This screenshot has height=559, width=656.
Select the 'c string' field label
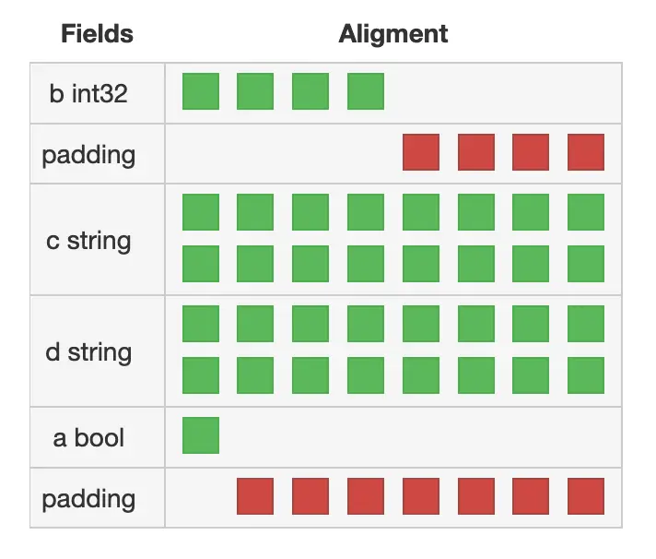pyautogui.click(x=88, y=241)
